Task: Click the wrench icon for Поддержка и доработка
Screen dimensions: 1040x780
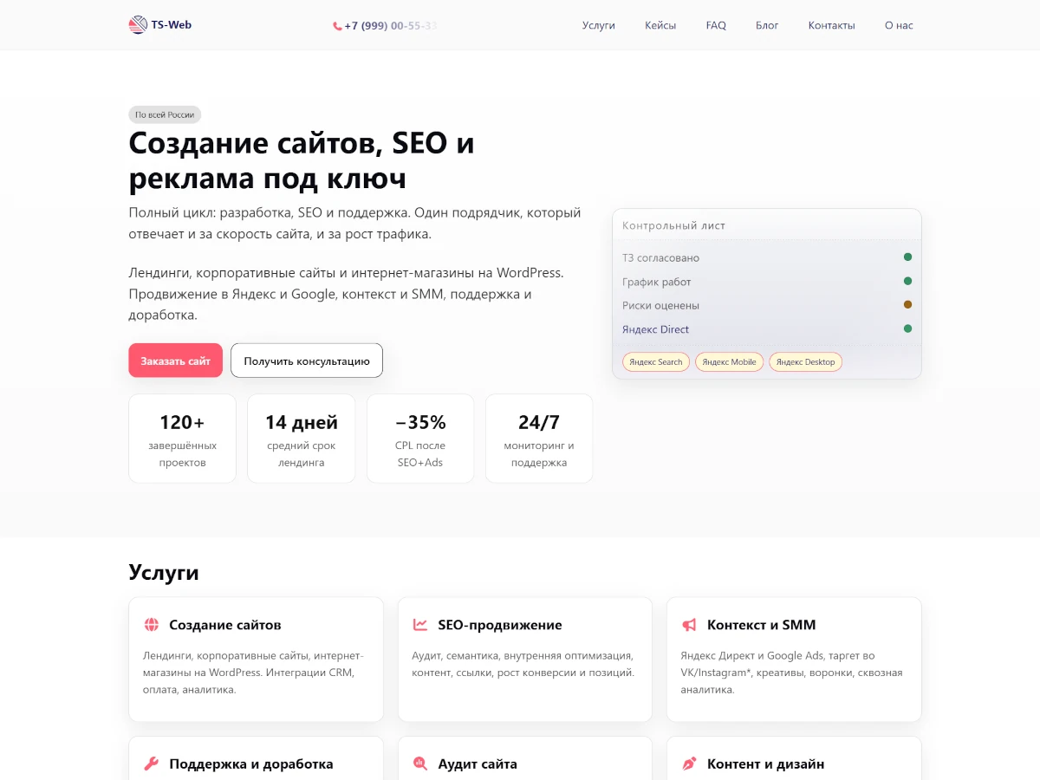Action: (152, 764)
